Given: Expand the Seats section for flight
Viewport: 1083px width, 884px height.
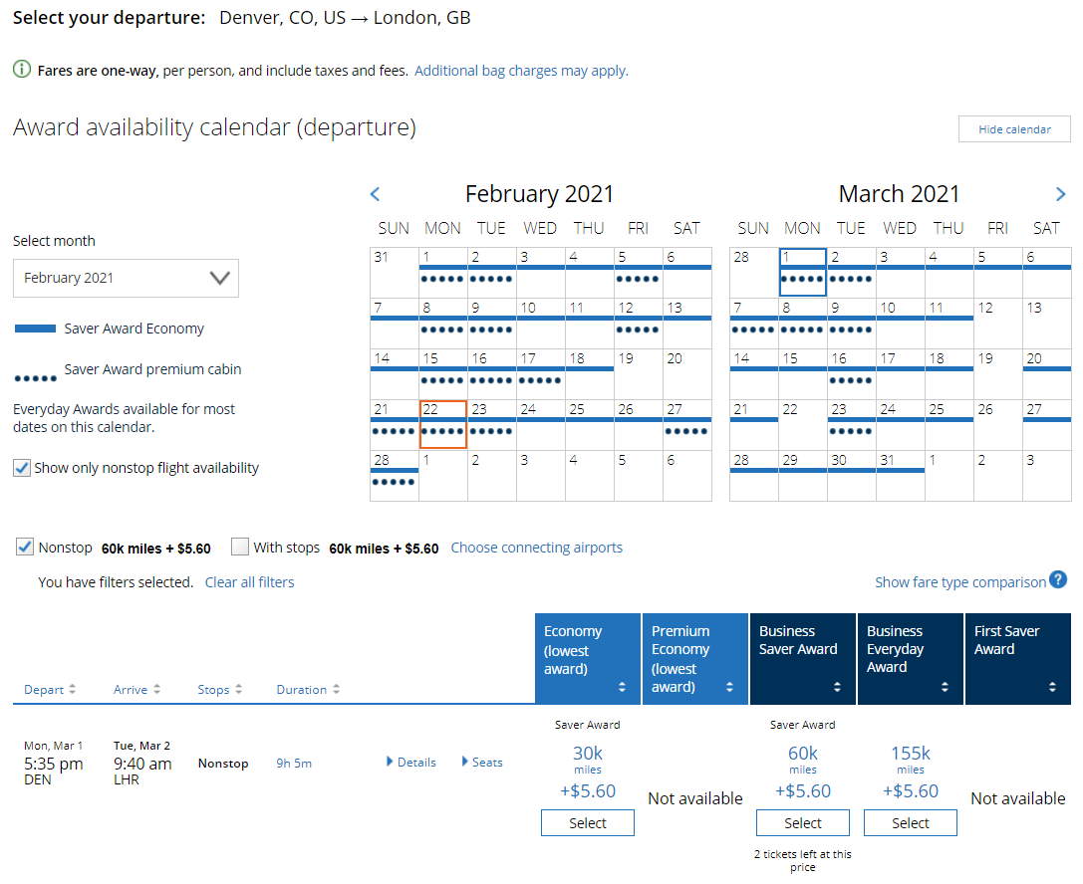Looking at the screenshot, I should coord(465,763).
